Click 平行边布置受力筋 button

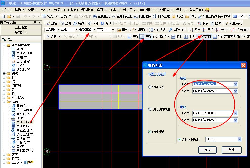coord(228,36)
